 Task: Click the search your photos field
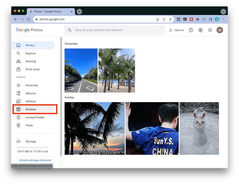114,30
